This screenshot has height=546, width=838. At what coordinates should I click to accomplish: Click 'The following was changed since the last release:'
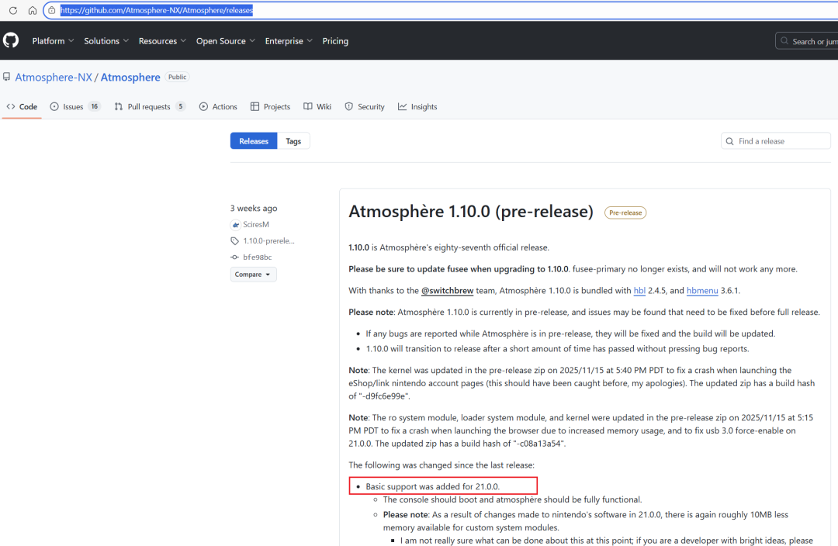click(442, 465)
